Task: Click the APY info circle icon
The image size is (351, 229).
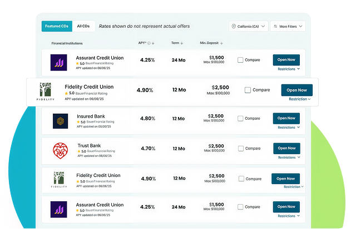Action: coord(149,43)
